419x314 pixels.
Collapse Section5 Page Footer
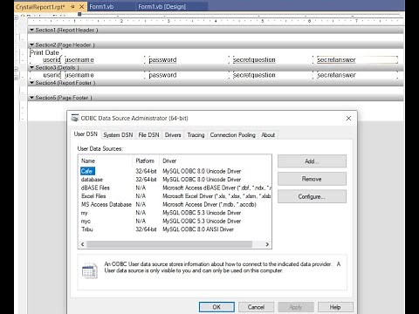32,98
